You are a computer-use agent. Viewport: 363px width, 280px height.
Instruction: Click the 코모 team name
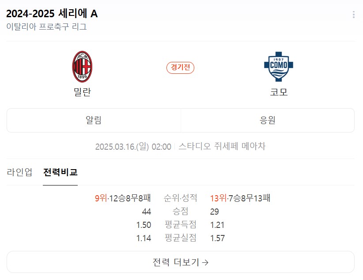(279, 92)
